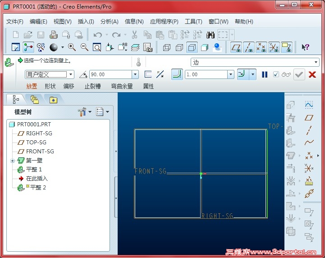325x258 pixels.
Task: Click the model tree settings hammer icon
Action: 82,112
